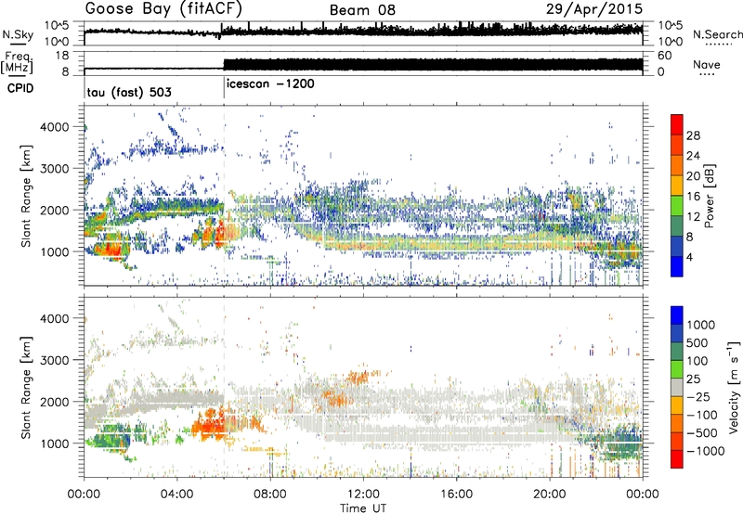The height and width of the screenshot is (514, 743).
Task: Click the 'Velocity [m s-1]' color bar label
Action: [x=734, y=387]
